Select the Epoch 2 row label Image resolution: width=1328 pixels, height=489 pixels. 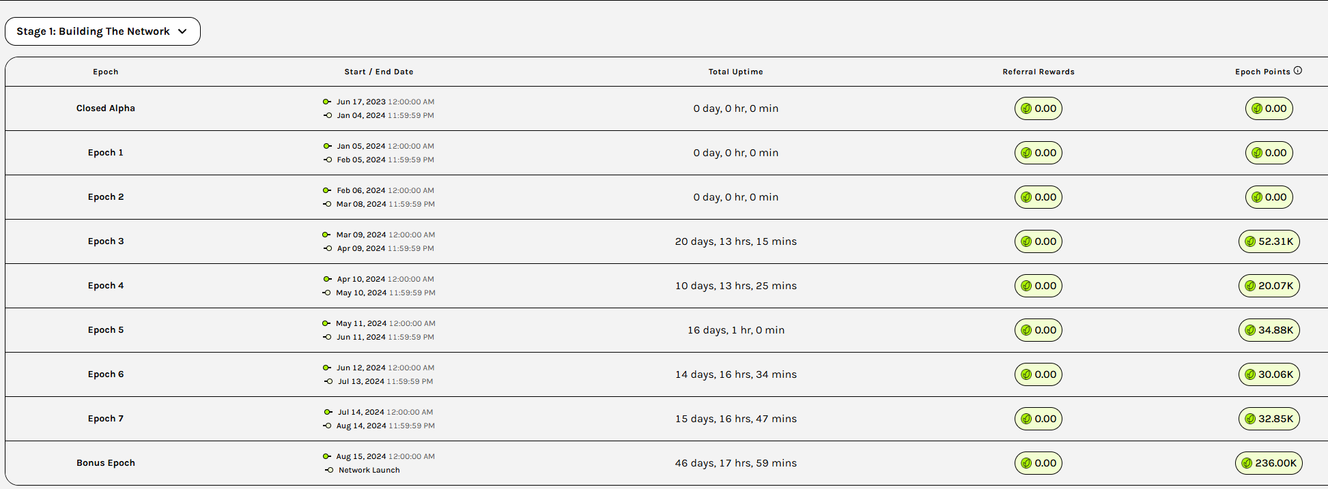(106, 197)
